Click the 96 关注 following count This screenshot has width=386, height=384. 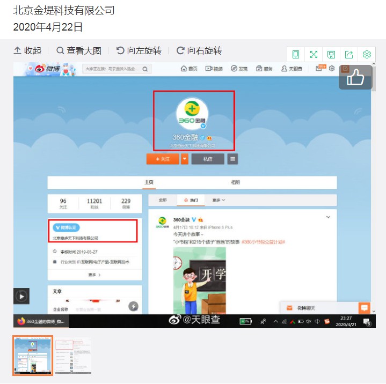(63, 203)
